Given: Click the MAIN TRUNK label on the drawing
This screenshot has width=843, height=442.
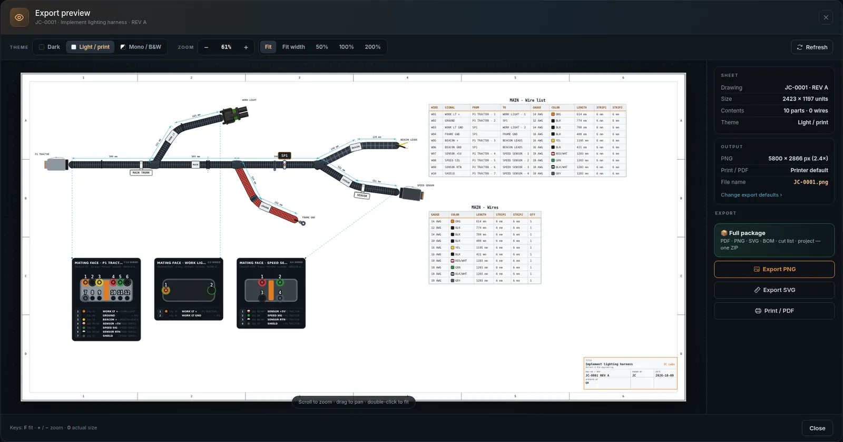Looking at the screenshot, I should (141, 172).
